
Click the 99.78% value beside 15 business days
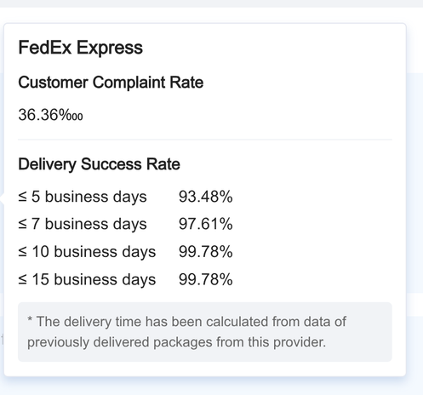[x=206, y=279]
